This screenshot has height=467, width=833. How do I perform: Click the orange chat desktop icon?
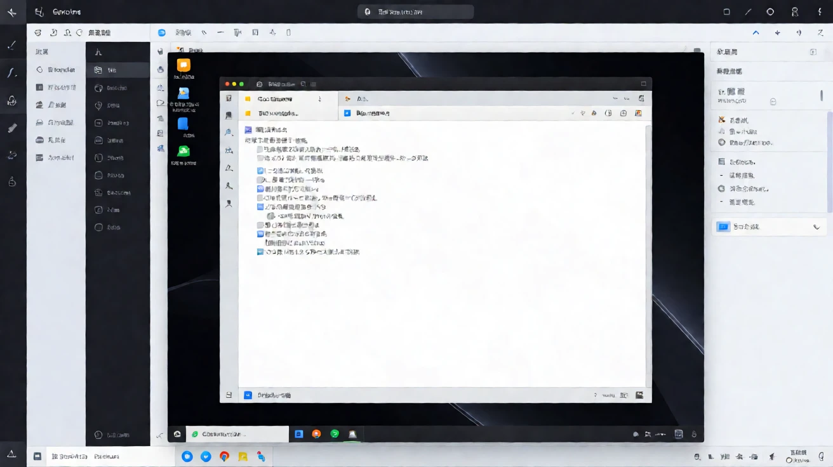pyautogui.click(x=183, y=65)
